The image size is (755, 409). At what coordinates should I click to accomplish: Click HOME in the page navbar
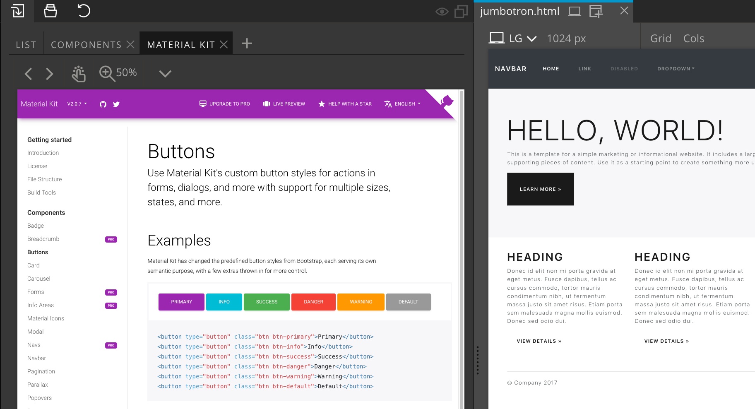[x=551, y=69]
